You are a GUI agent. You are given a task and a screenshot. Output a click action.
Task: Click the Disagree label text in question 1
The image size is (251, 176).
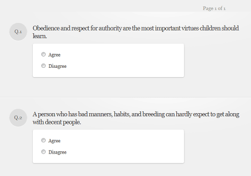tap(57, 66)
